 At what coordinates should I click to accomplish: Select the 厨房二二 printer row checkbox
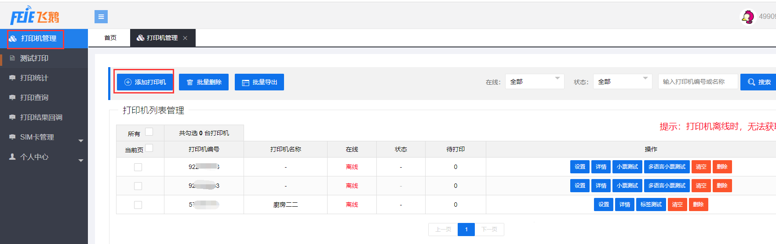point(138,205)
